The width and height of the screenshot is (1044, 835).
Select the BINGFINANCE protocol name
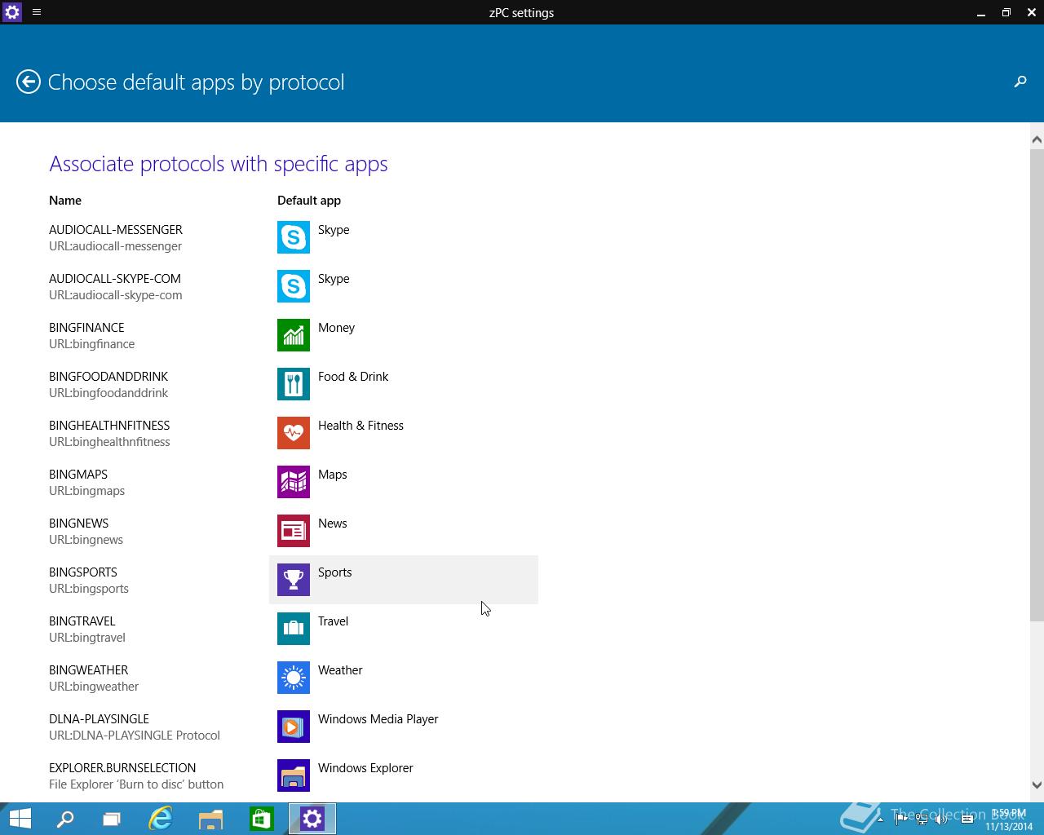86,328
